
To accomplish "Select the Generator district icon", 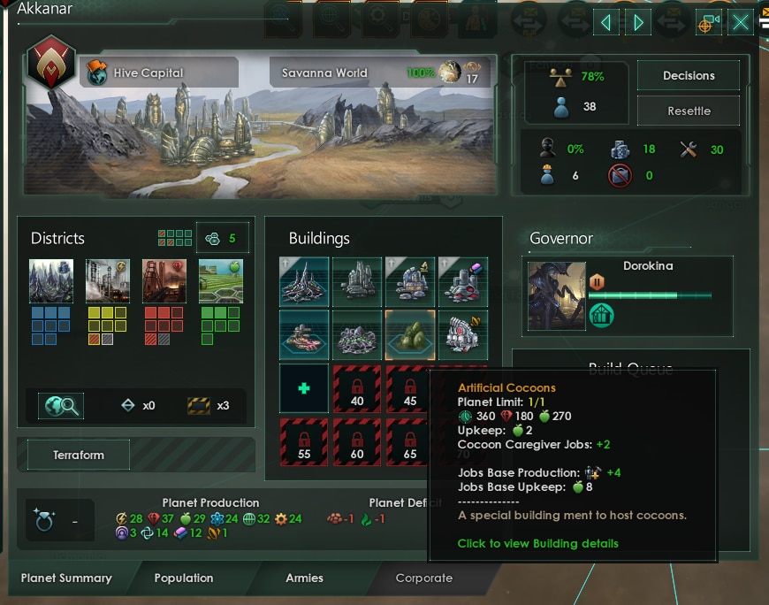I will click(x=108, y=280).
